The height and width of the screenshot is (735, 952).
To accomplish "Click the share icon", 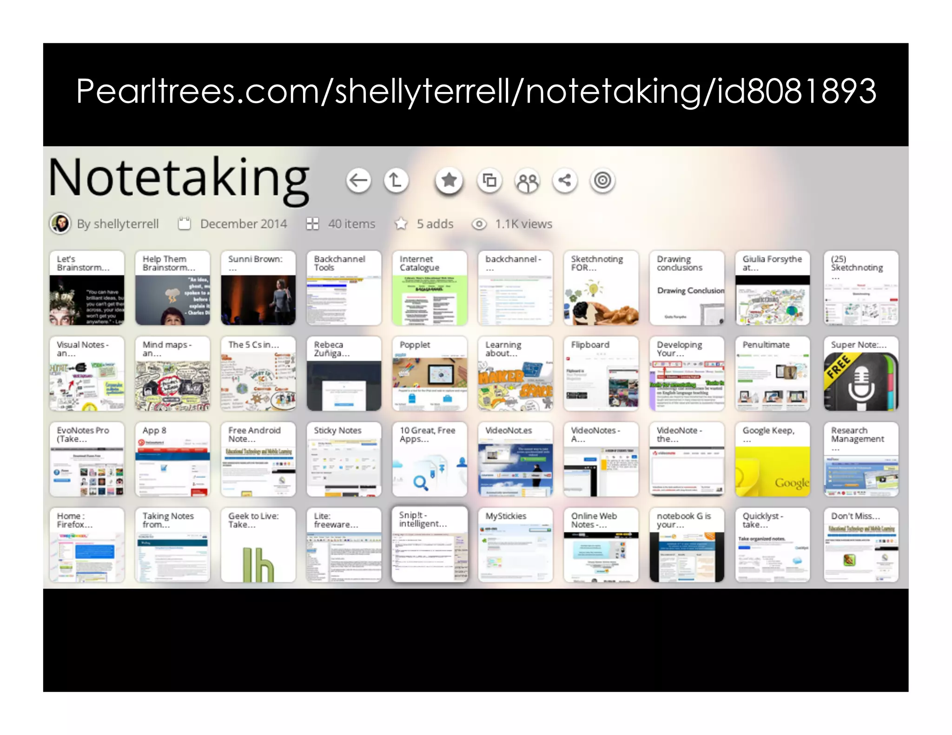I will click(565, 180).
